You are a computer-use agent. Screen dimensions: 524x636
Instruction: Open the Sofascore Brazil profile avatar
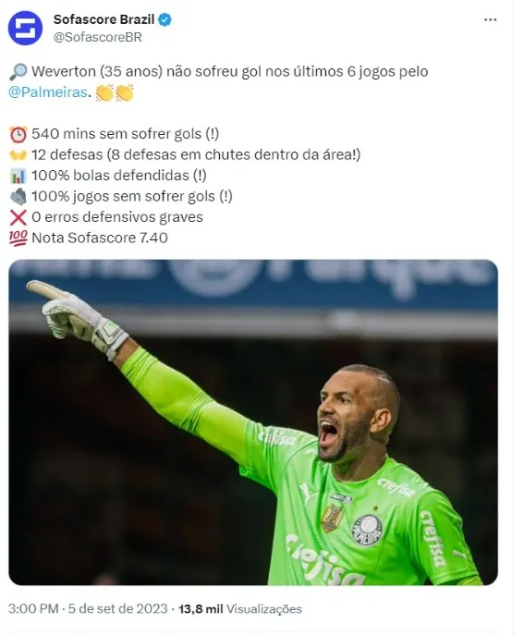(x=25, y=28)
